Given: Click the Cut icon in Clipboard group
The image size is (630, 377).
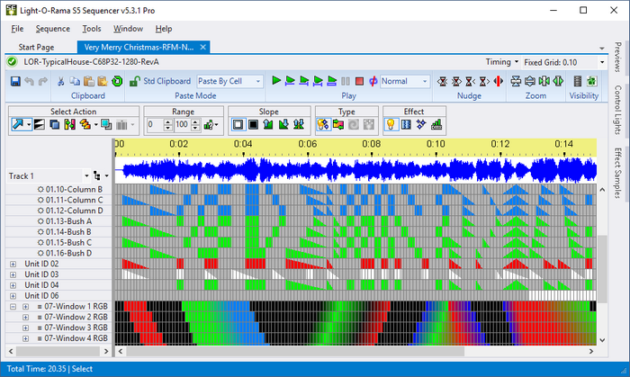Looking at the screenshot, I should pyautogui.click(x=61, y=81).
